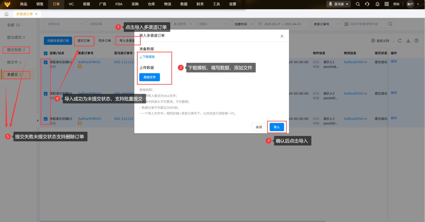Open the 财务 menu
This screenshot has height=222, width=425.
click(x=200, y=4)
